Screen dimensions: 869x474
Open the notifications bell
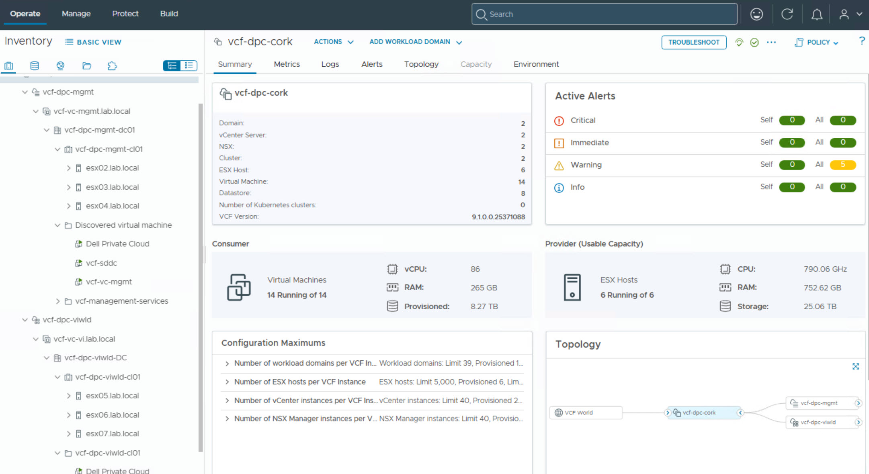[x=816, y=14]
